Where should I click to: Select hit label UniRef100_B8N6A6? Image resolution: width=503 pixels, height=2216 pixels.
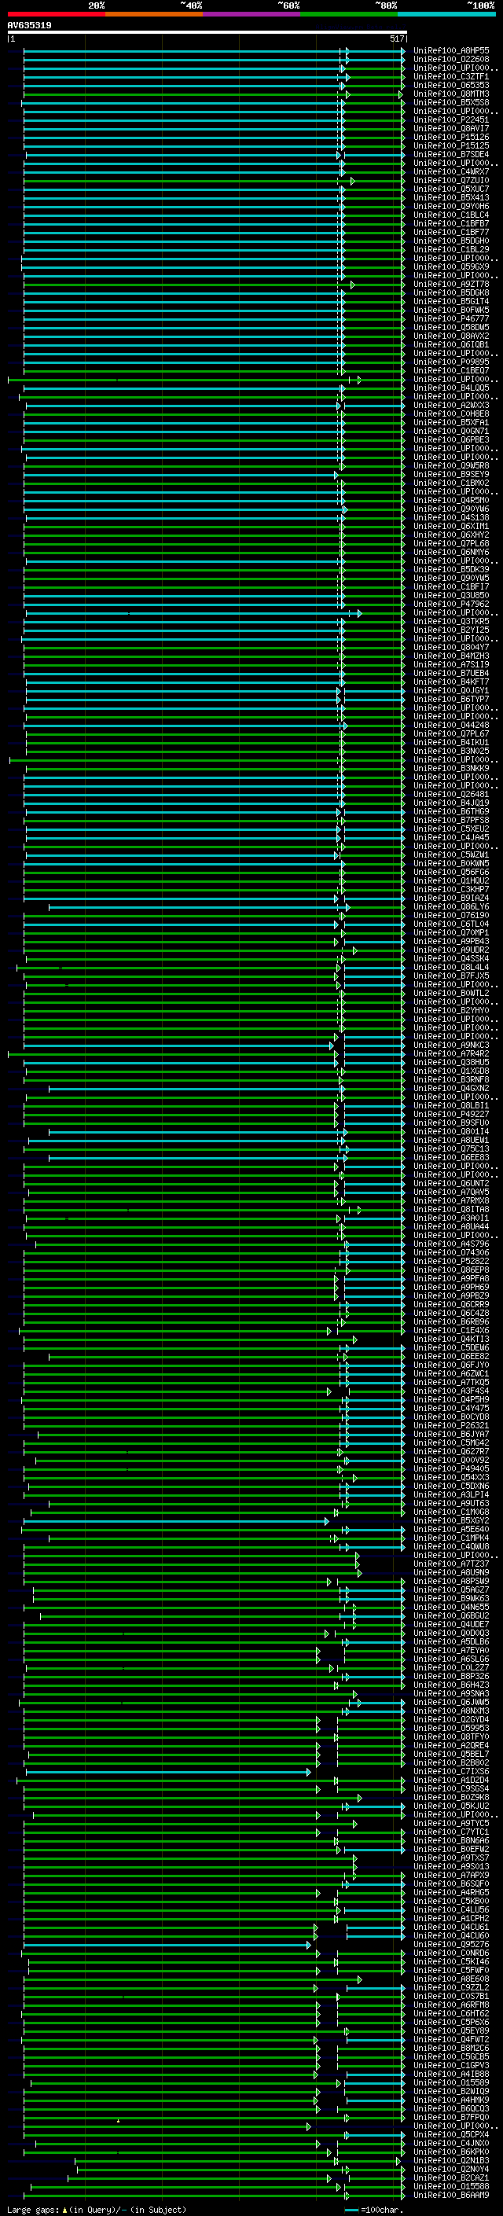point(451,1841)
